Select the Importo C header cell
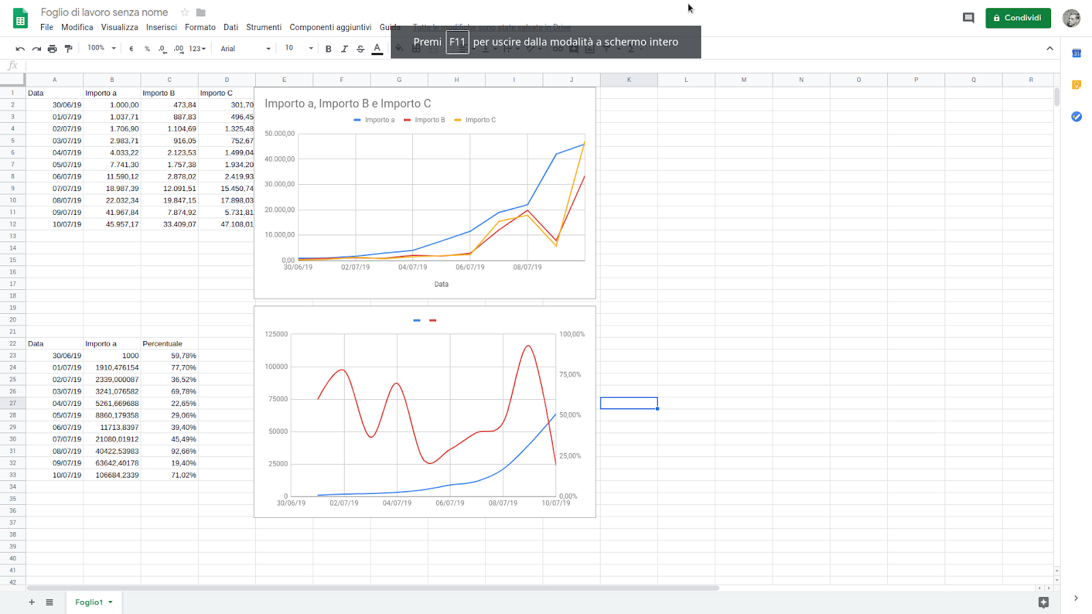1092x614 pixels. click(227, 93)
